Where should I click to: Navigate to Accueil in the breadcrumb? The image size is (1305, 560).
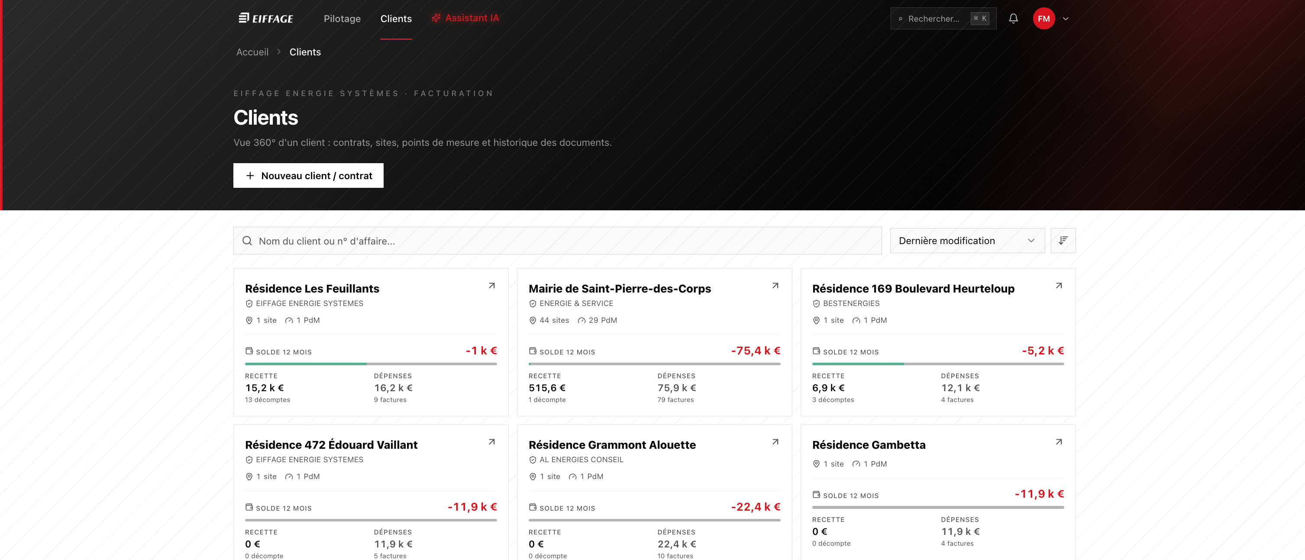(252, 52)
